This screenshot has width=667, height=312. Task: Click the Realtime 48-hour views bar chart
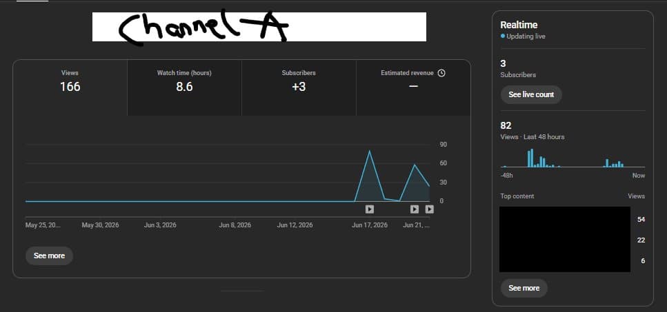click(x=573, y=158)
